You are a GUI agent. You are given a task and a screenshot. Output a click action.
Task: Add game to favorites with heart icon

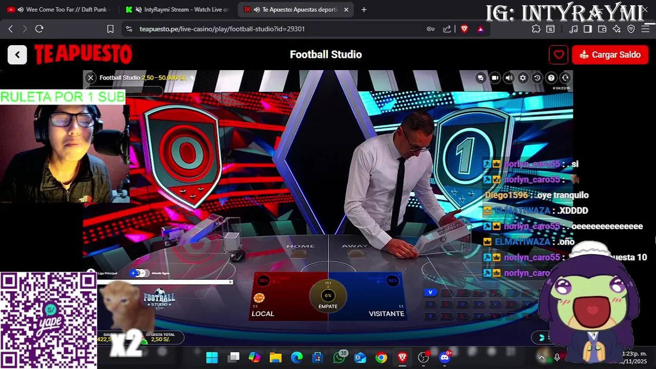point(558,55)
